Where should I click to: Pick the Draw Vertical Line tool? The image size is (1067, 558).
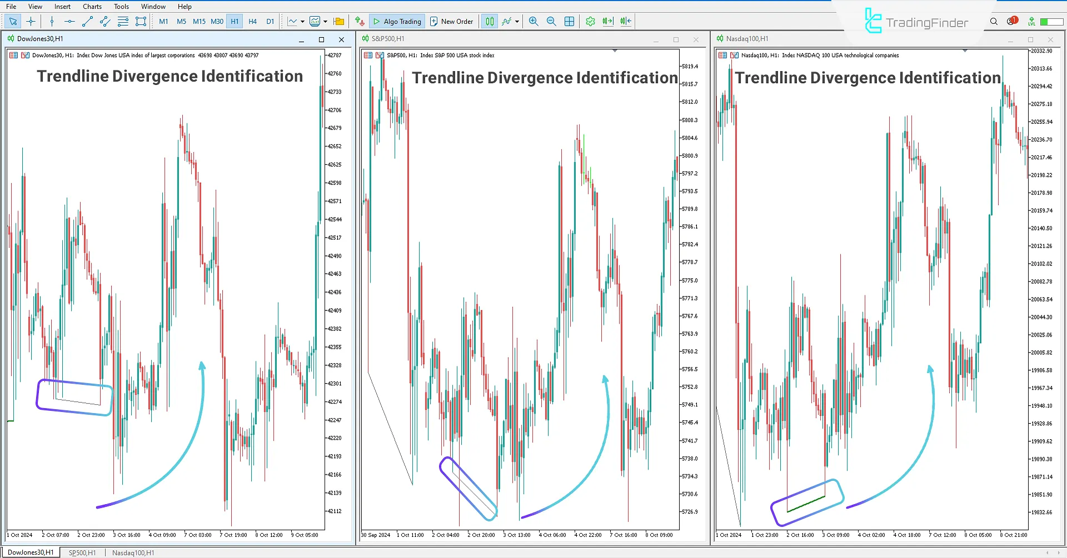[x=52, y=21]
